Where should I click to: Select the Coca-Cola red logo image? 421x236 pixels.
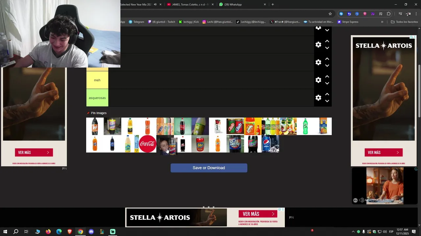click(147, 144)
